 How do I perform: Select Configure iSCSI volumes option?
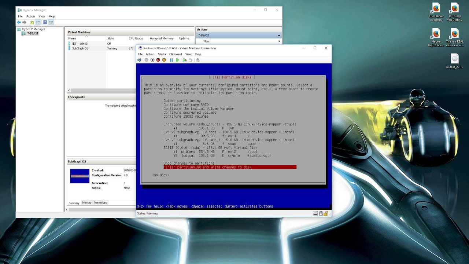(186, 116)
